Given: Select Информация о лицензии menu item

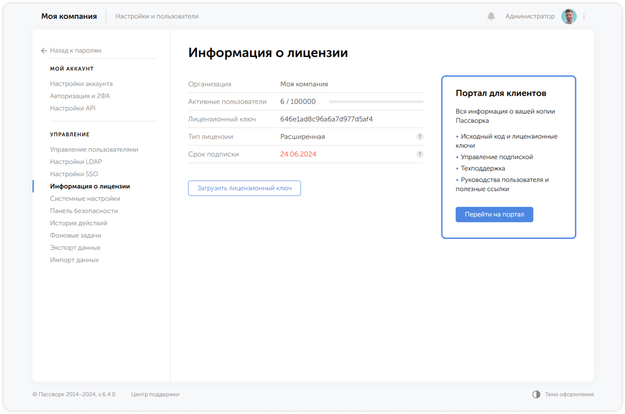Looking at the screenshot, I should [x=90, y=186].
